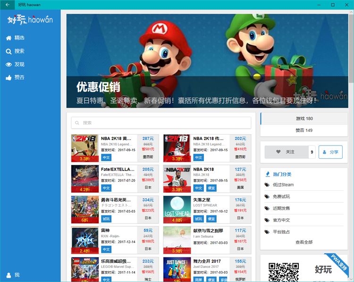Open the 平台独占 category link

pyautogui.click(x=281, y=232)
